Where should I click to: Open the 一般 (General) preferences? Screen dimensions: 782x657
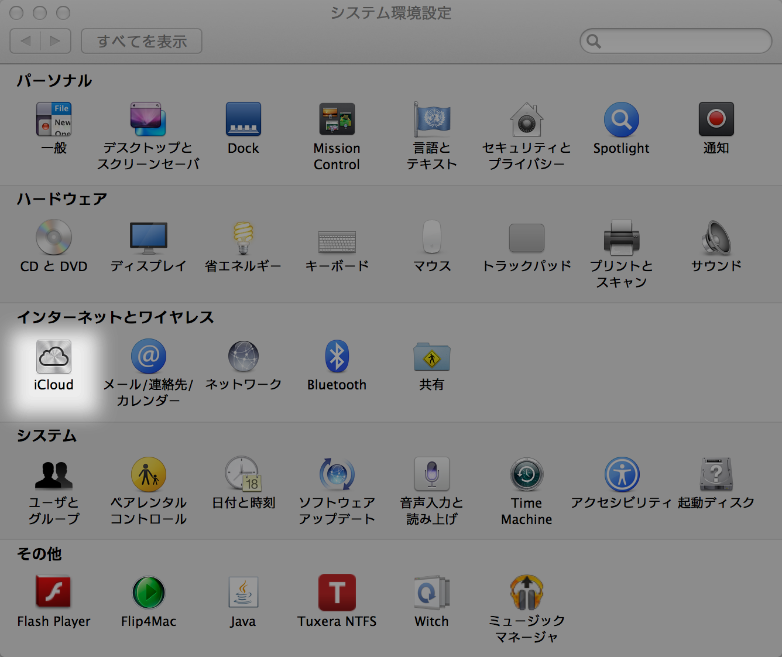coord(54,119)
